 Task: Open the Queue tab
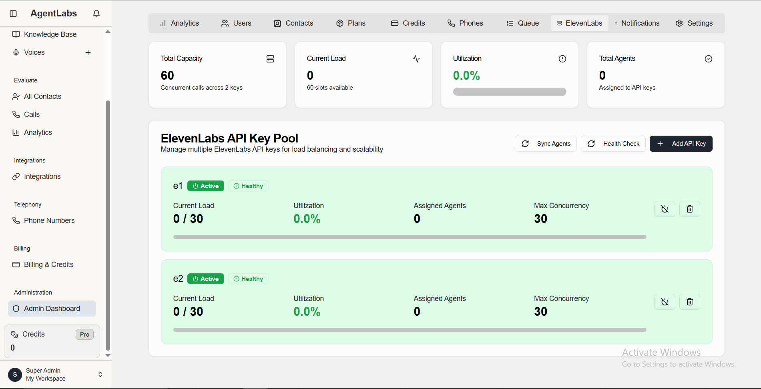pyautogui.click(x=522, y=23)
